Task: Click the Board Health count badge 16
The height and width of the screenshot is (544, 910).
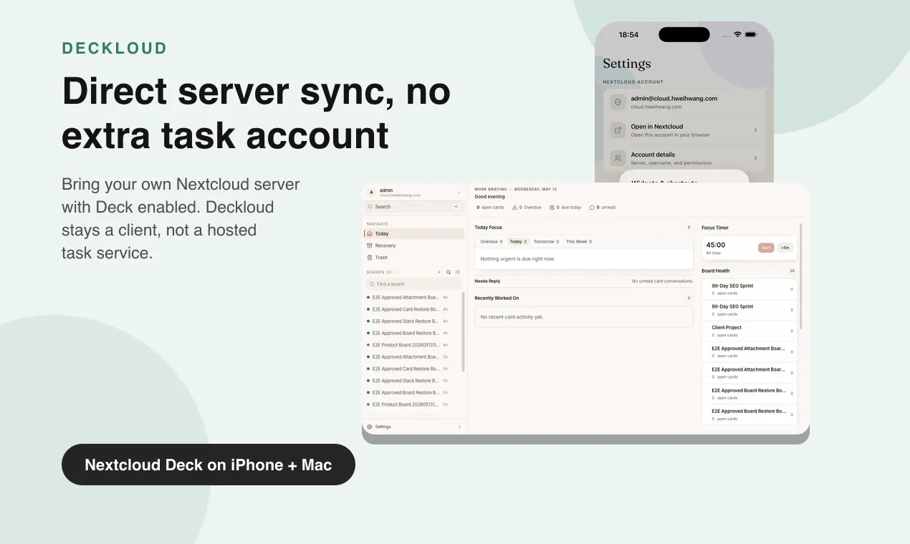Action: click(792, 271)
